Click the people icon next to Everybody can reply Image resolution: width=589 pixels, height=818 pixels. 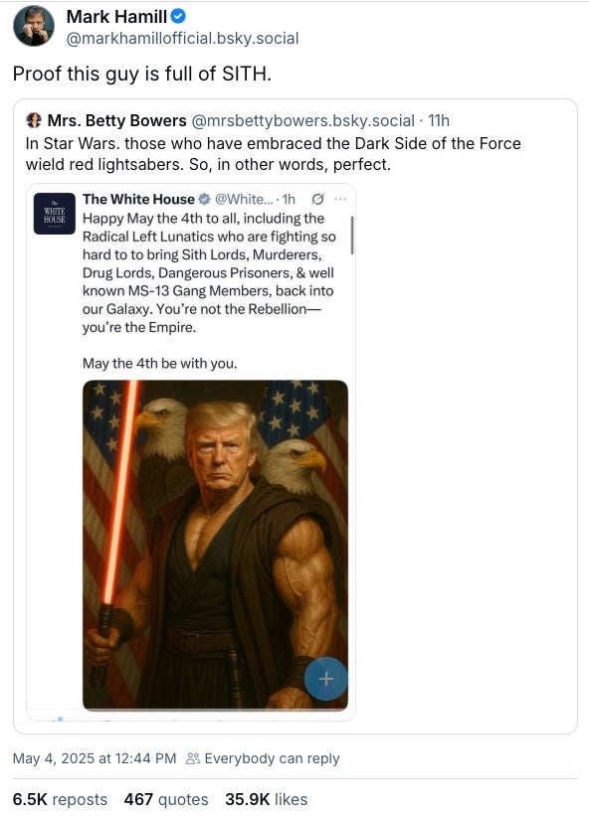[193, 758]
